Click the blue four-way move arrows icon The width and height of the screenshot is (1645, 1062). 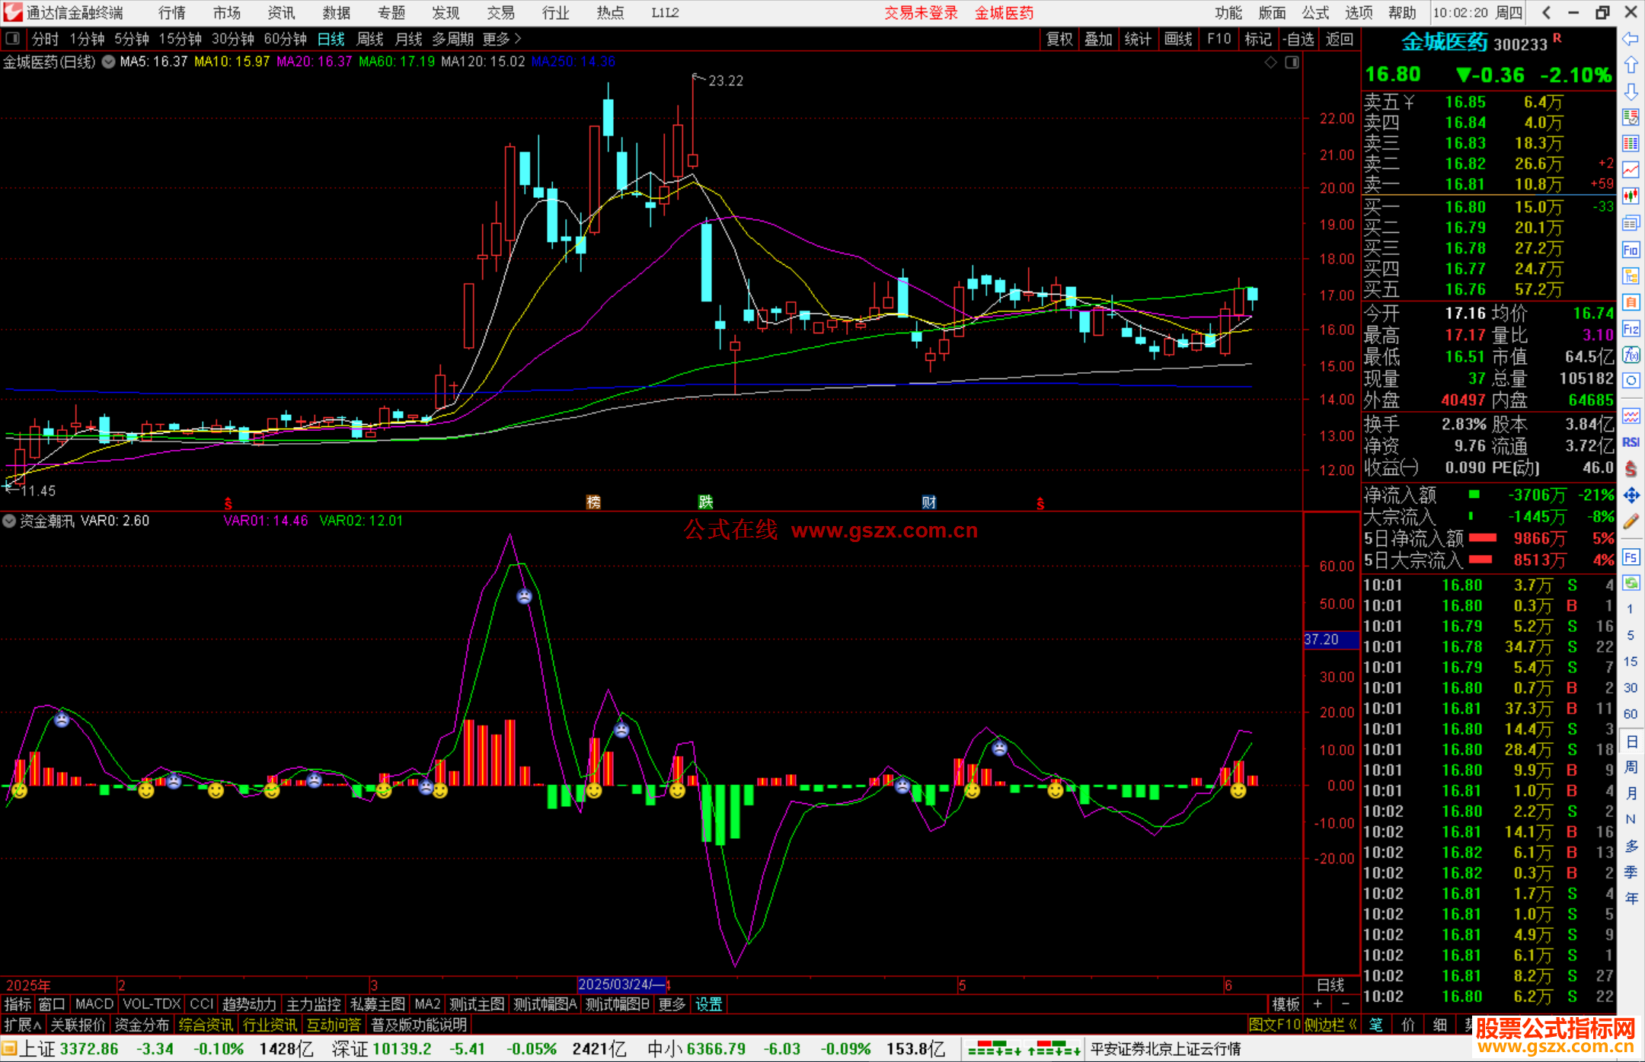tap(1631, 496)
